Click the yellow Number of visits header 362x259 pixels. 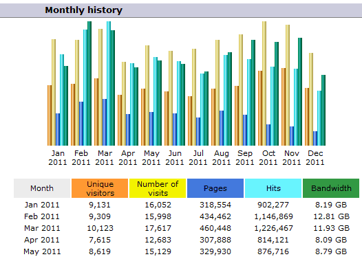coord(158,188)
